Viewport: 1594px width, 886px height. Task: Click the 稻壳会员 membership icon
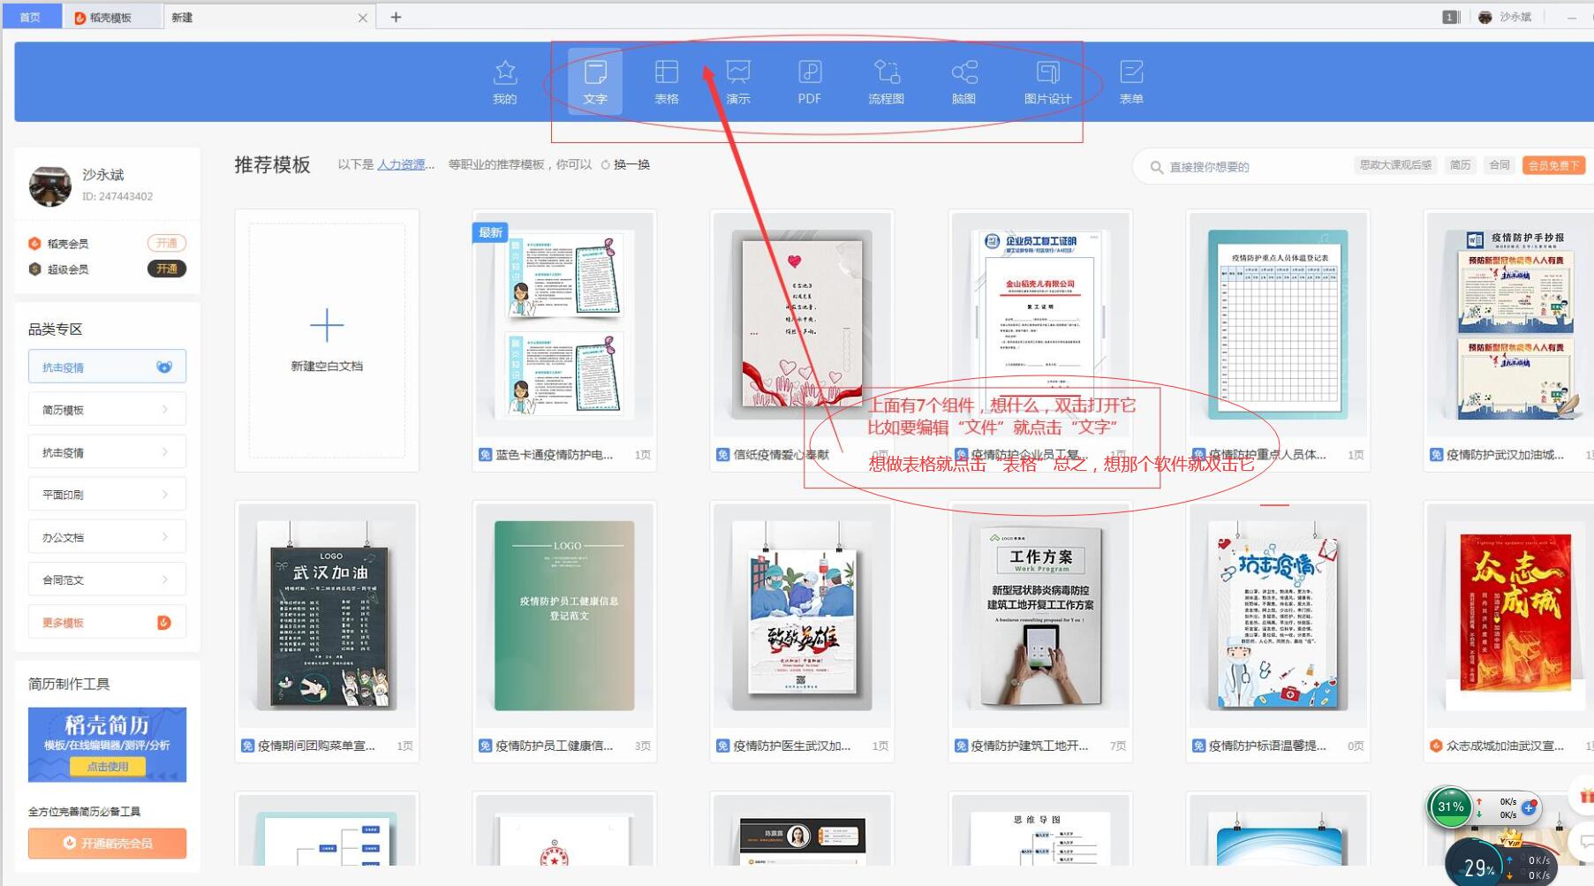click(x=35, y=243)
